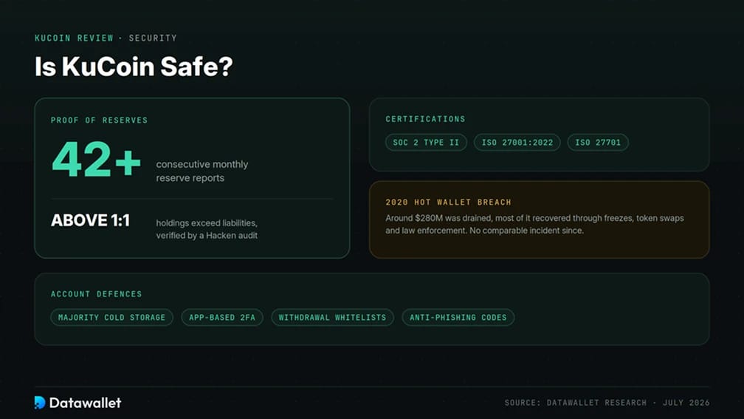Image resolution: width=744 pixels, height=419 pixels.
Task: Click the MAJORITY COLD STORAGE tag
Action: click(x=112, y=317)
